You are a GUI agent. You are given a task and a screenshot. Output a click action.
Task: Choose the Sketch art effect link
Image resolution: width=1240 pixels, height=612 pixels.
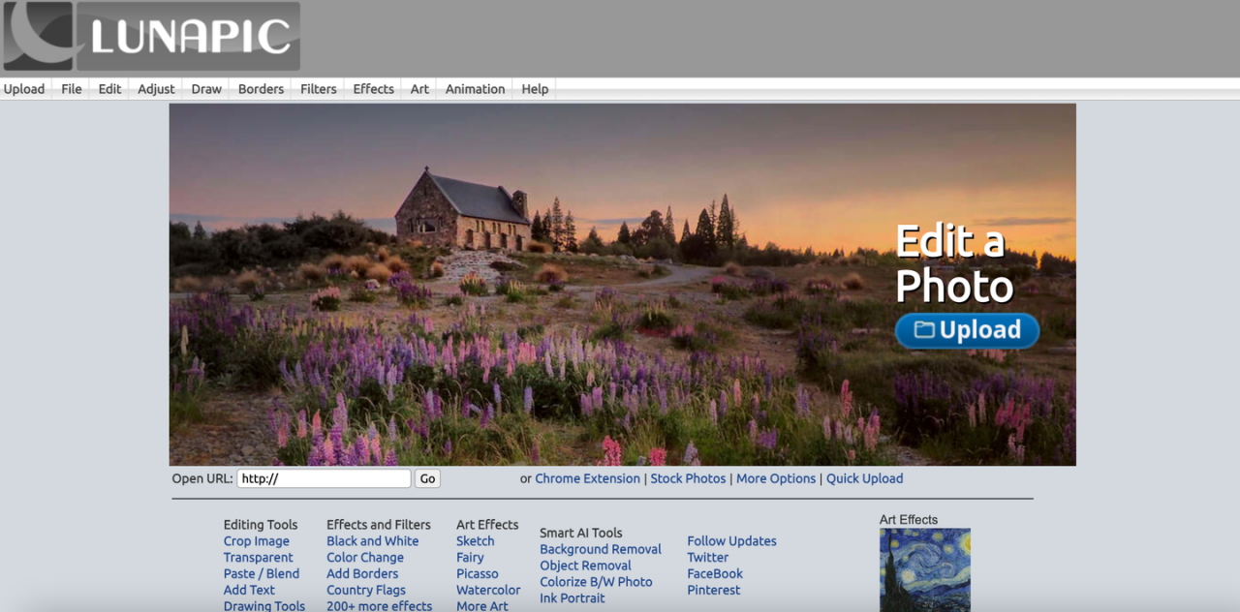[x=476, y=541]
